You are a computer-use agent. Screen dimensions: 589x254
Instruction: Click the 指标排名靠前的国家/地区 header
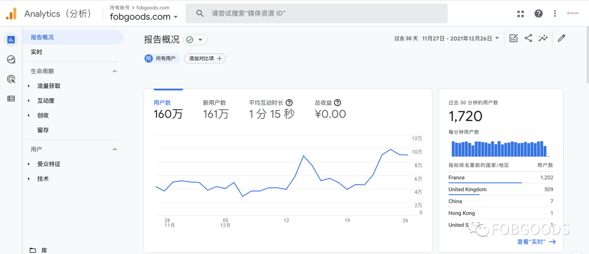[479, 165]
